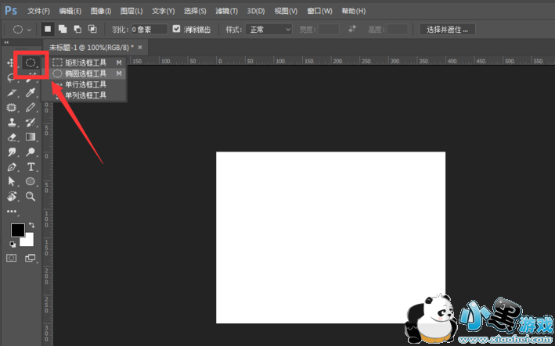Click the black foreground color swatch
Image resolution: width=555 pixels, height=346 pixels.
[17, 230]
